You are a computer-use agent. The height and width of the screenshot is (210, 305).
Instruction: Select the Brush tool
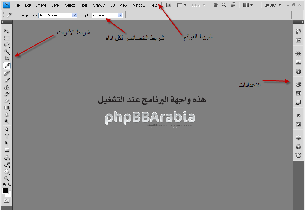pos(7,80)
